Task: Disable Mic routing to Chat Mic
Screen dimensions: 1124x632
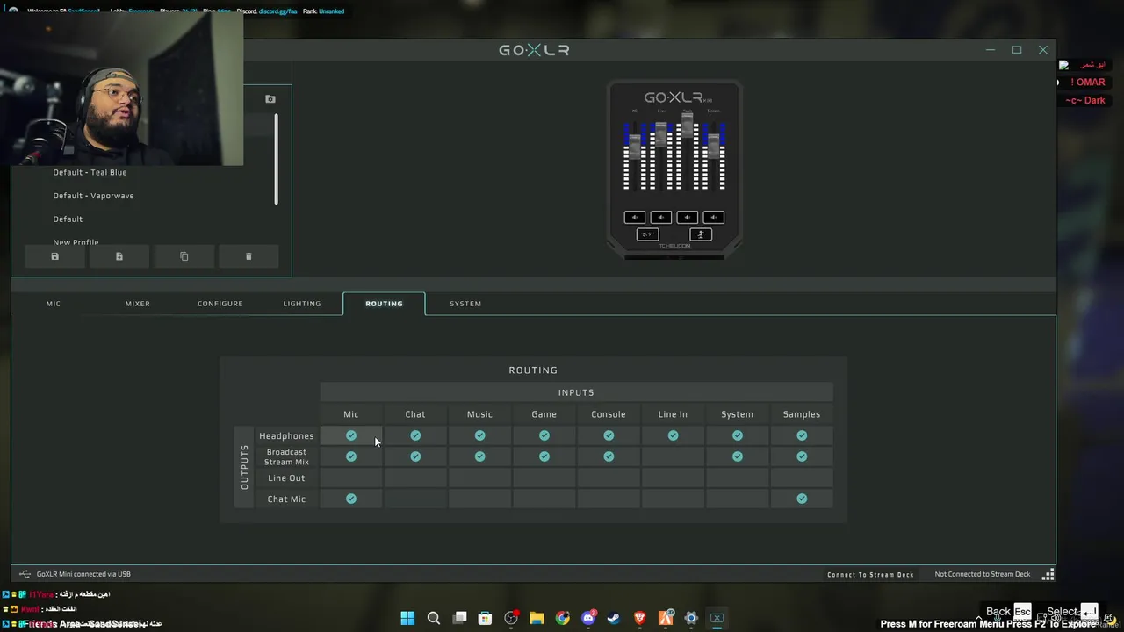Action: (x=351, y=499)
